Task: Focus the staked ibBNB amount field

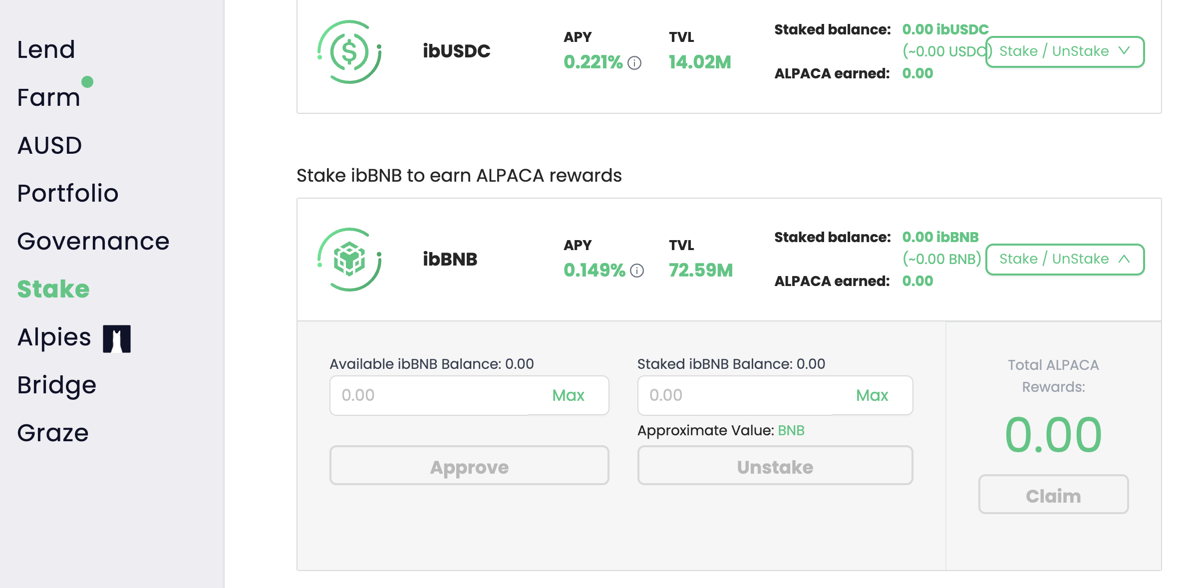Action: pos(775,395)
